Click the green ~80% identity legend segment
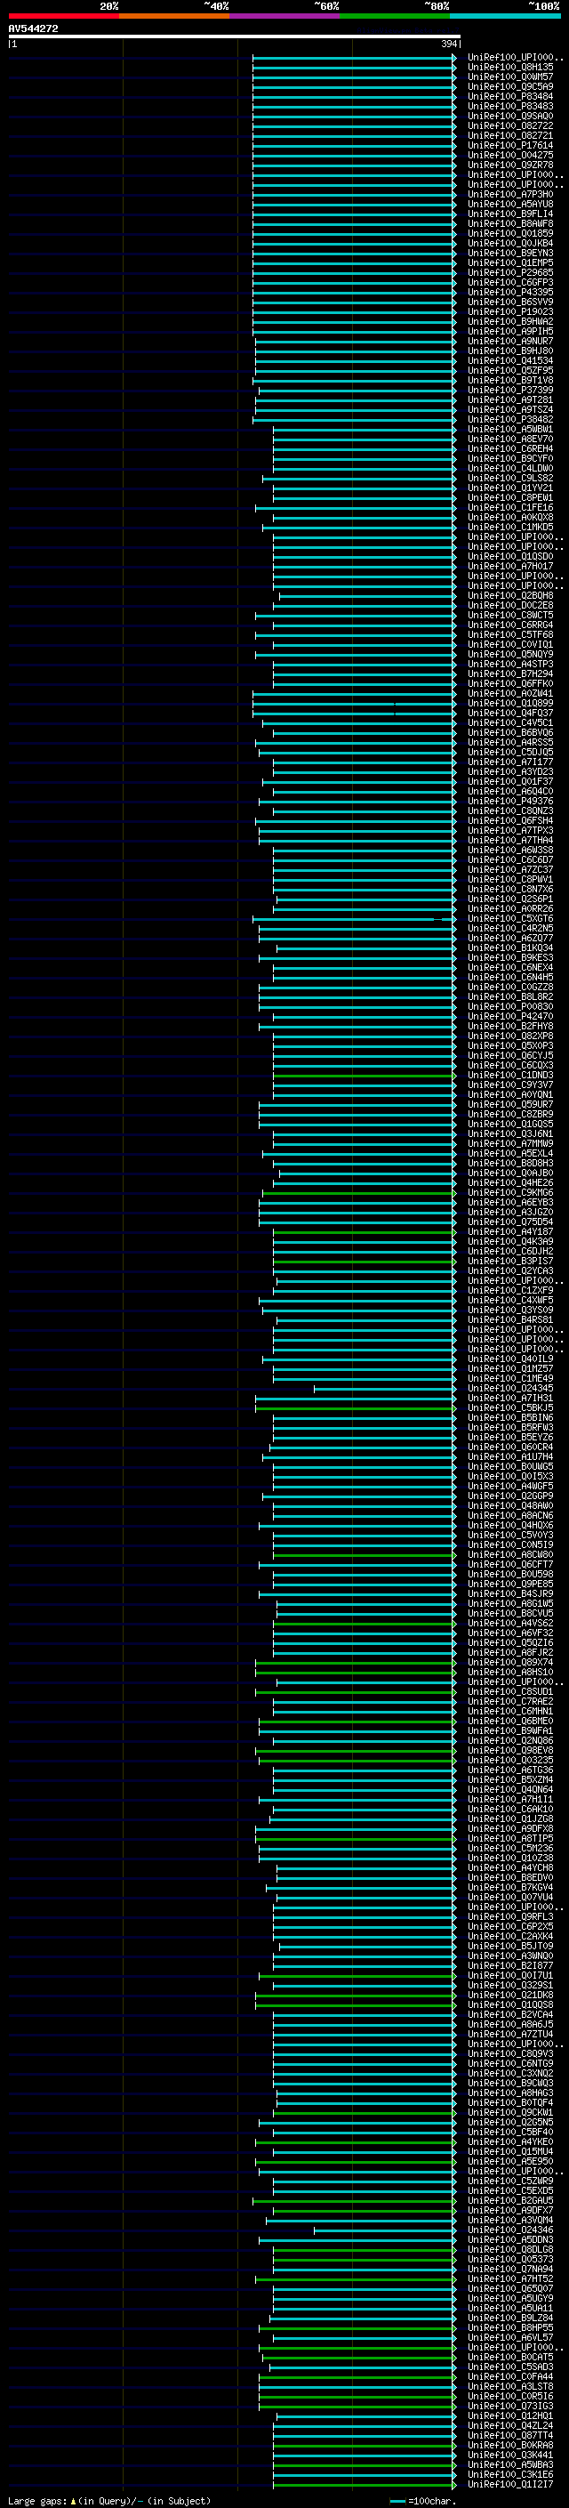The width and height of the screenshot is (569, 2508). coord(395,16)
